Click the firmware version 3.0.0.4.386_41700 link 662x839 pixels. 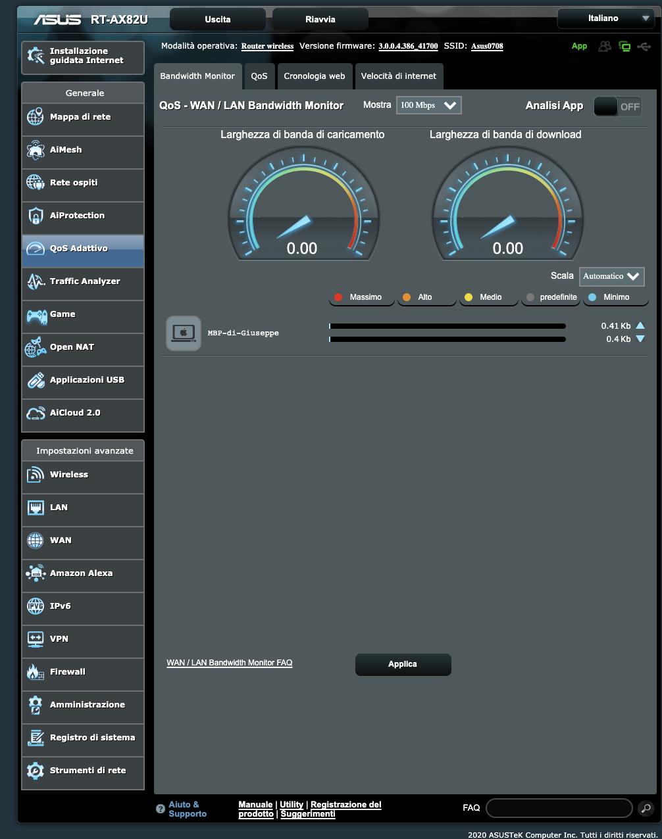tap(408, 46)
